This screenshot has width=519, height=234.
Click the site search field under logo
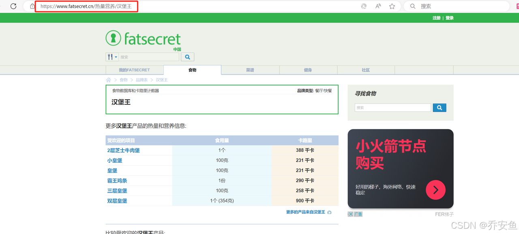(148, 57)
